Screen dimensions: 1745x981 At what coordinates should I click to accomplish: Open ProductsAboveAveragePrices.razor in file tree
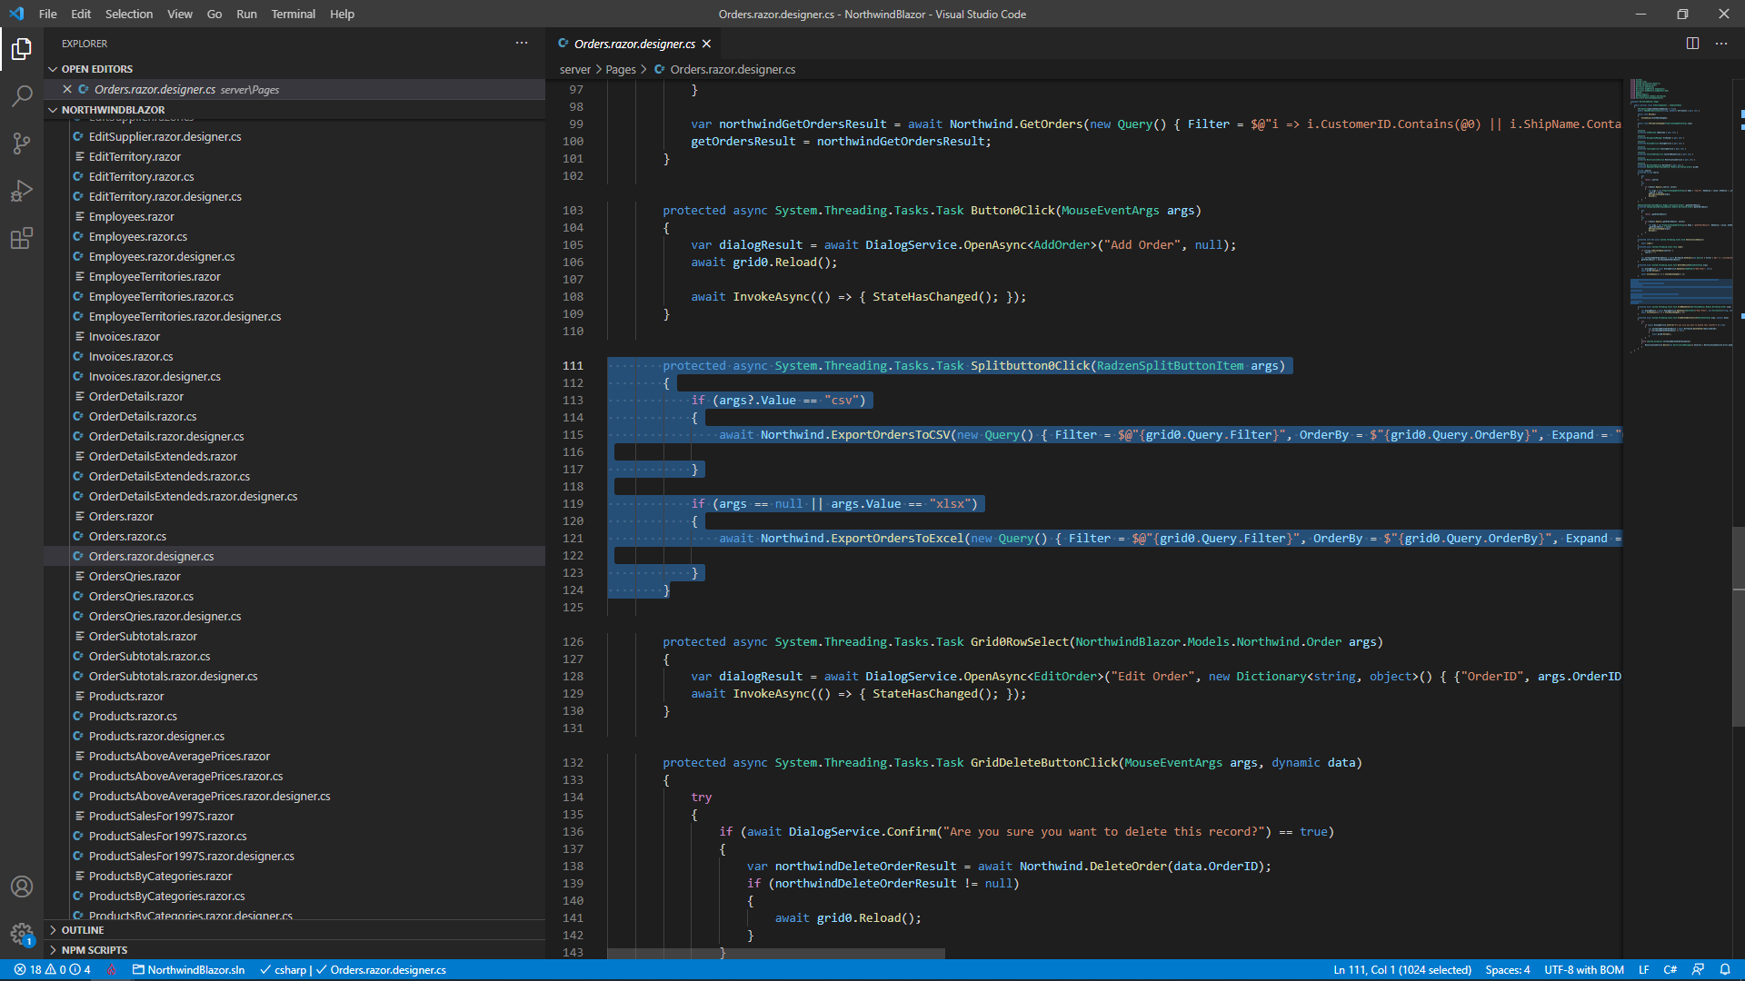[179, 756]
